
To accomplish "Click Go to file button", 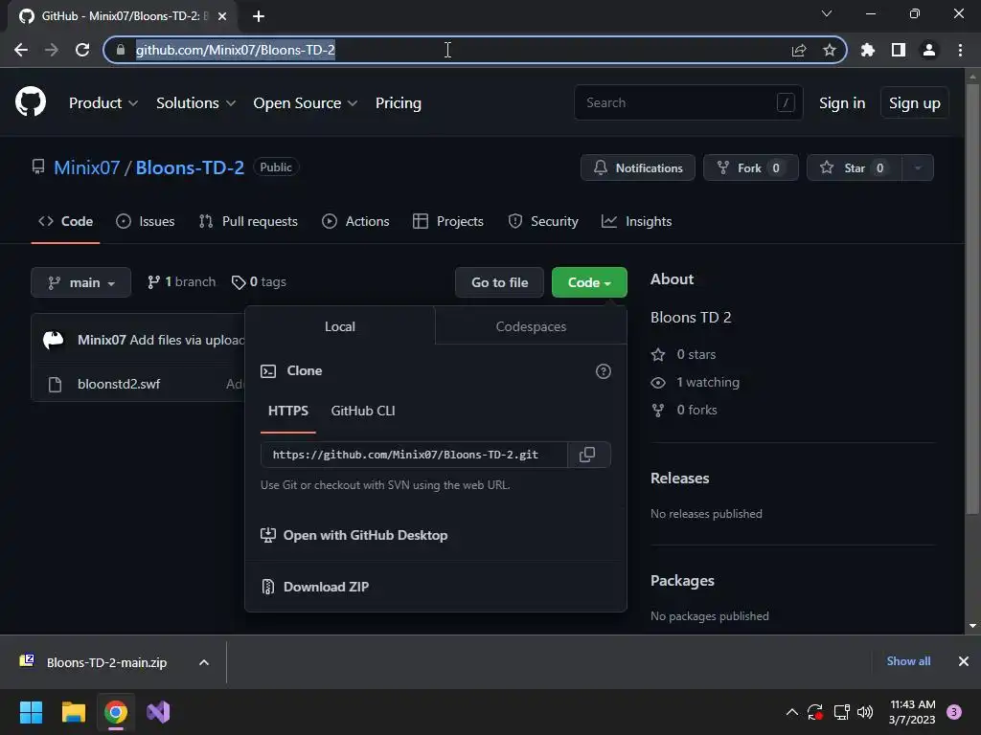I will click(x=500, y=282).
